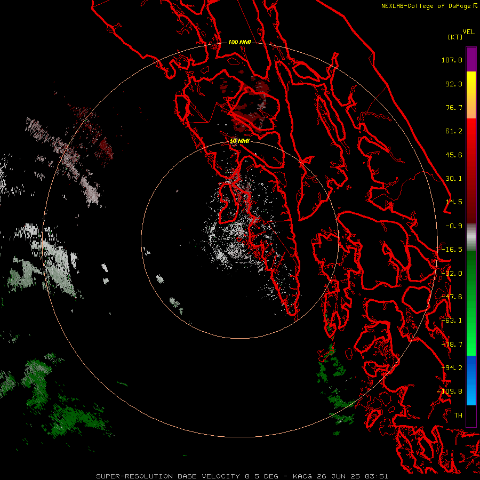The height and width of the screenshot is (480, 480).
Task: Click the 76.7 legend value
Action: [454, 107]
